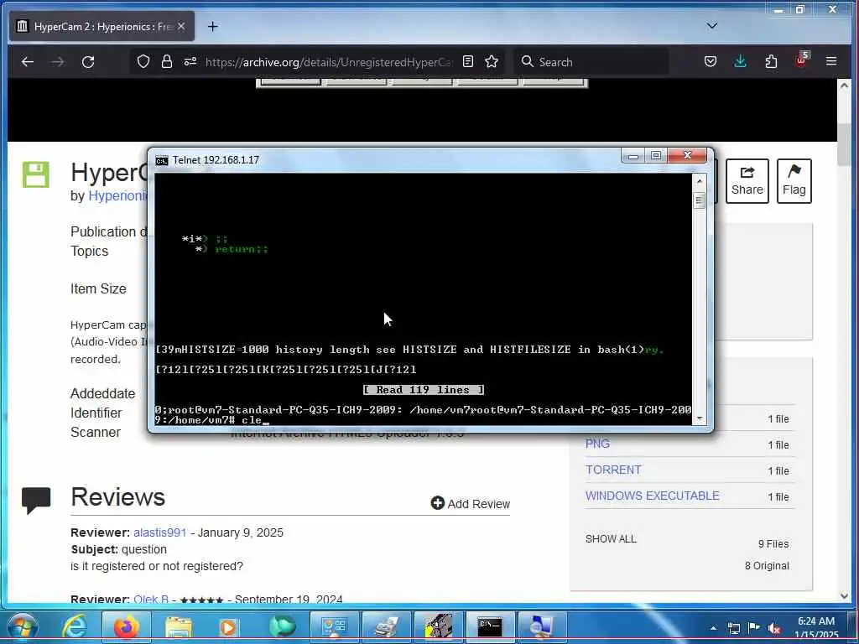Viewport: 859px width, 644px height.
Task: Click the Telnet window scroll down arrow
Action: coord(699,418)
